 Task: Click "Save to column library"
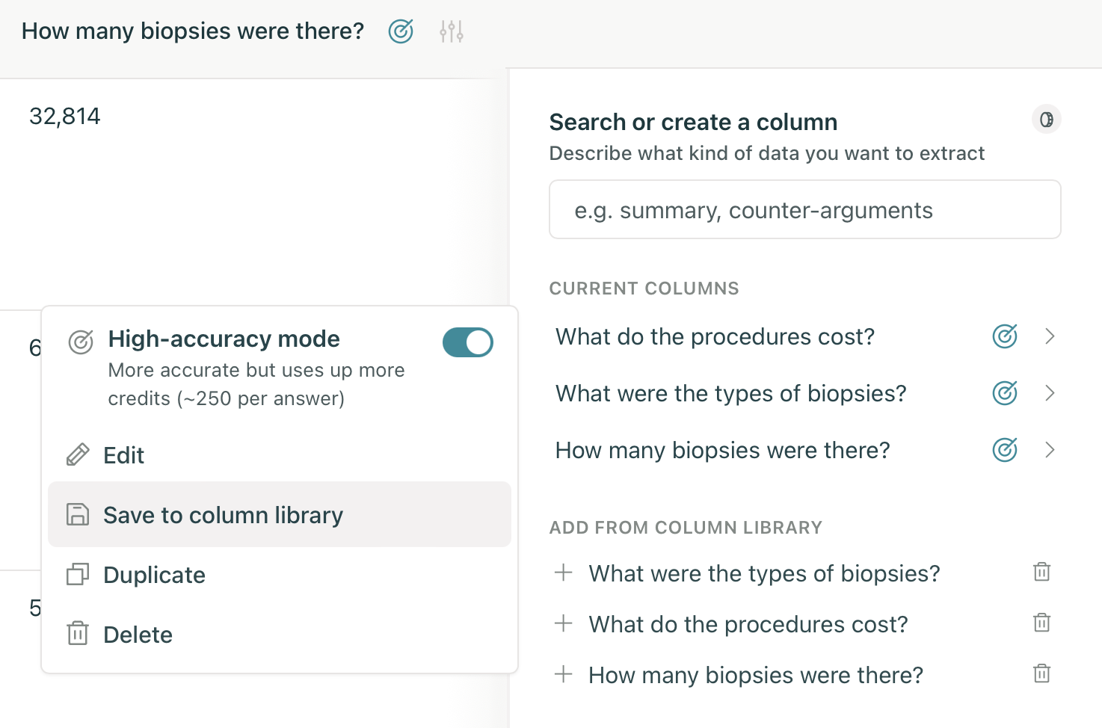pos(223,514)
